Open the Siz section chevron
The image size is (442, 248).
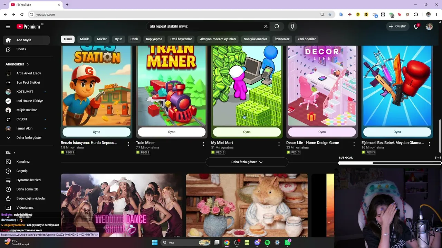(14, 153)
